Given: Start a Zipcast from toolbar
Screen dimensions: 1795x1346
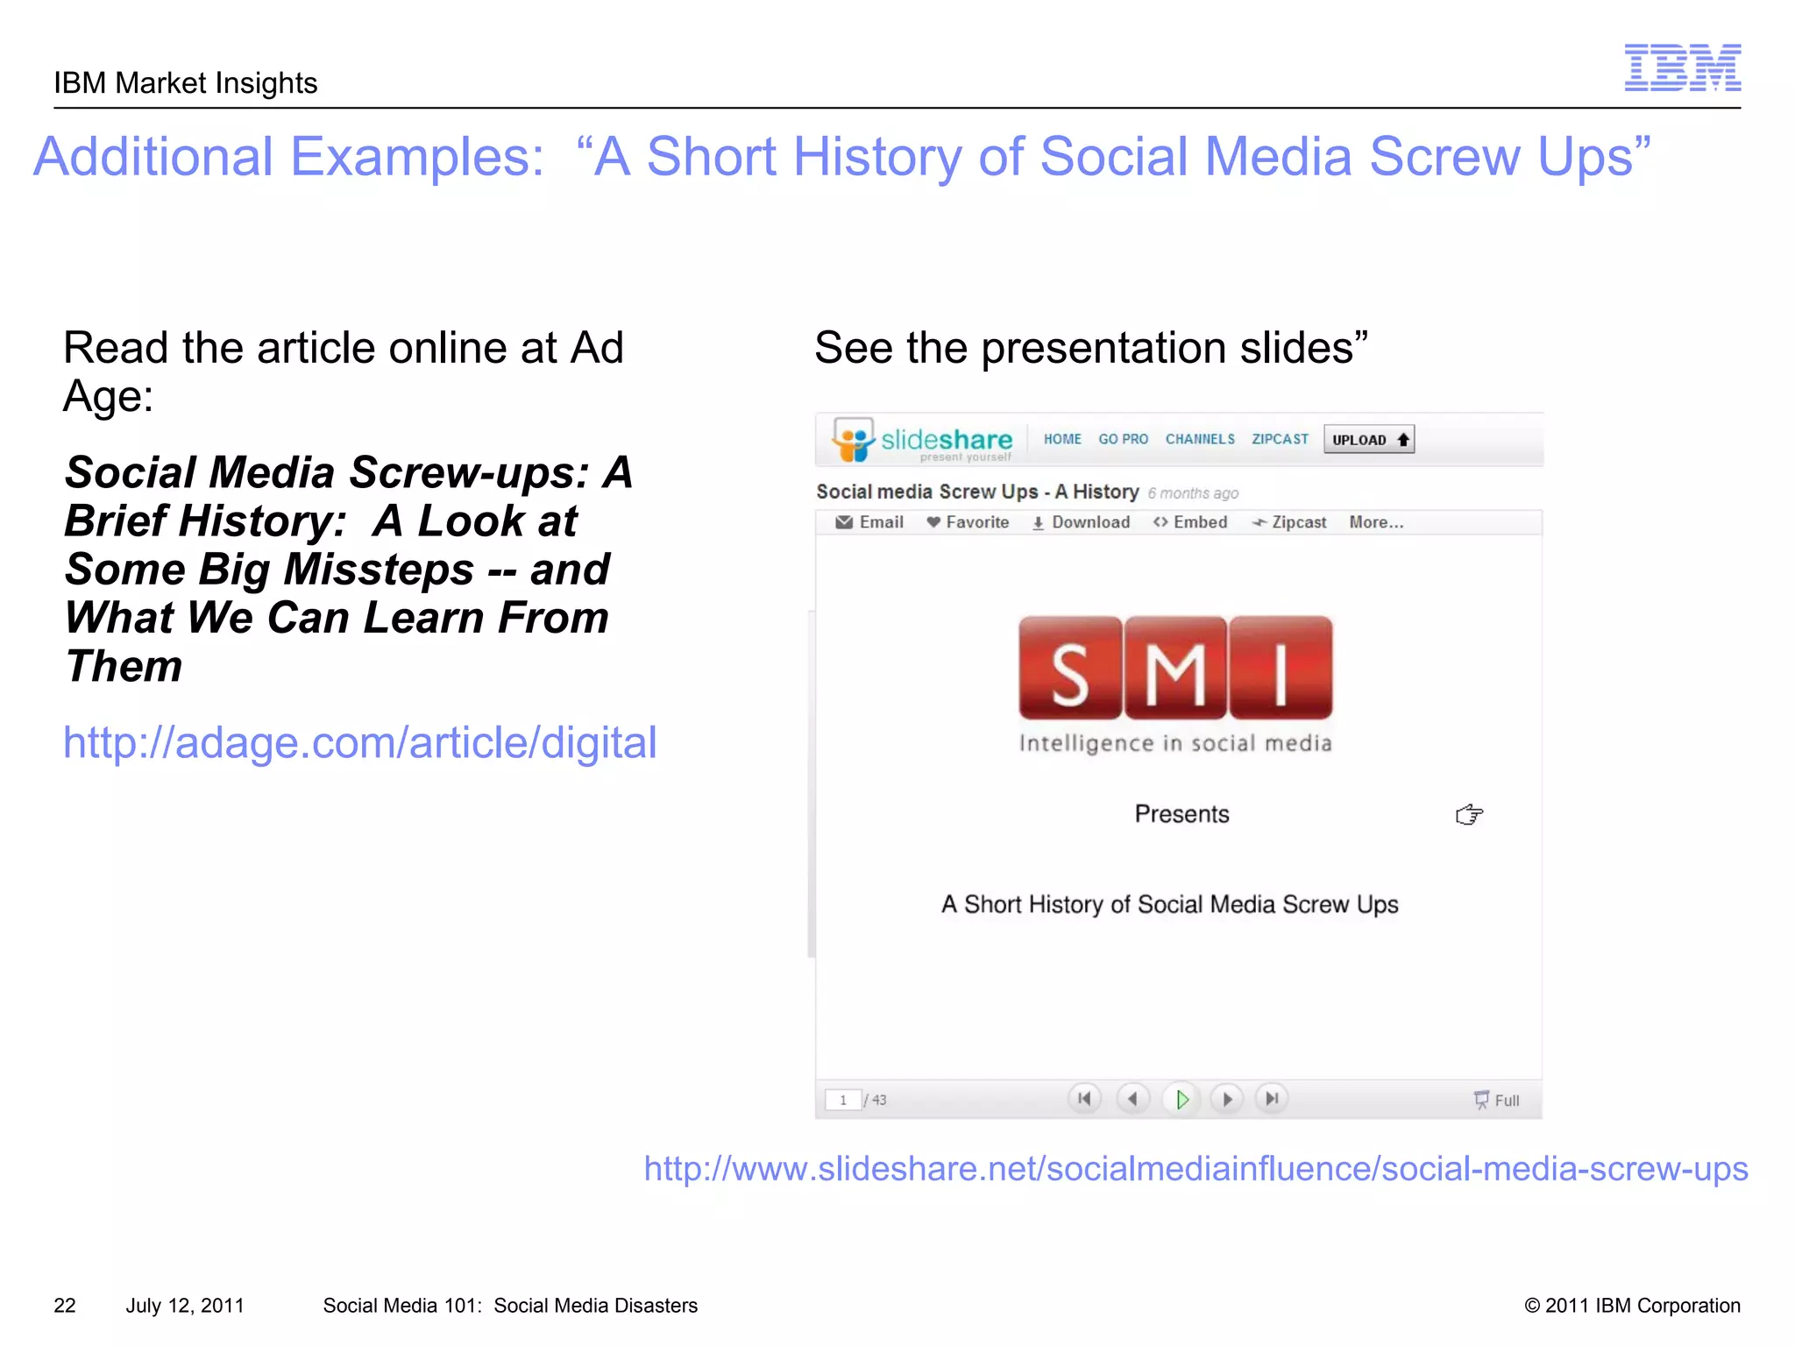Looking at the screenshot, I should [1289, 522].
